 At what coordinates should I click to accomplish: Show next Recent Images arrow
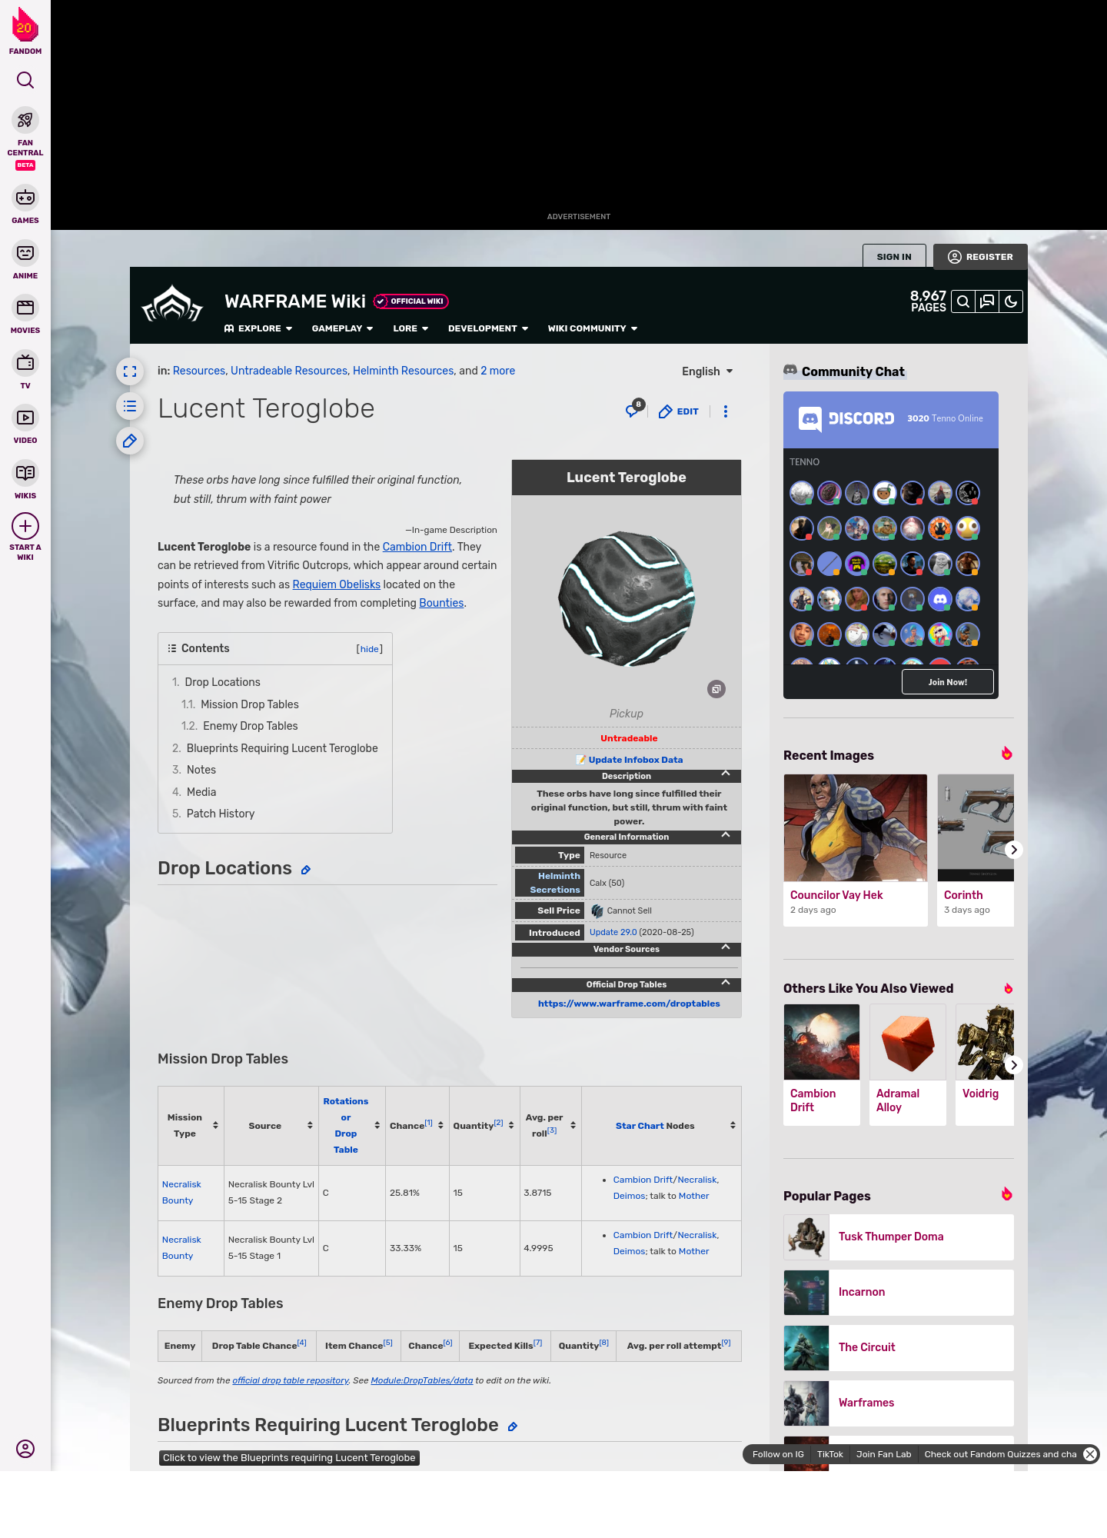click(x=1014, y=850)
